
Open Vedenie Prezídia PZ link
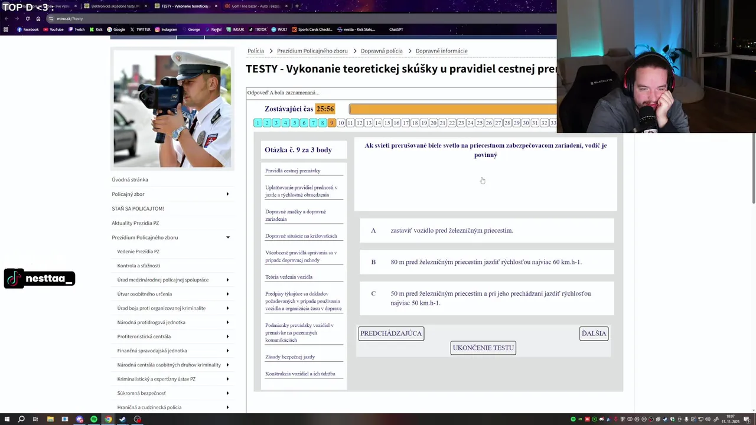(138, 251)
